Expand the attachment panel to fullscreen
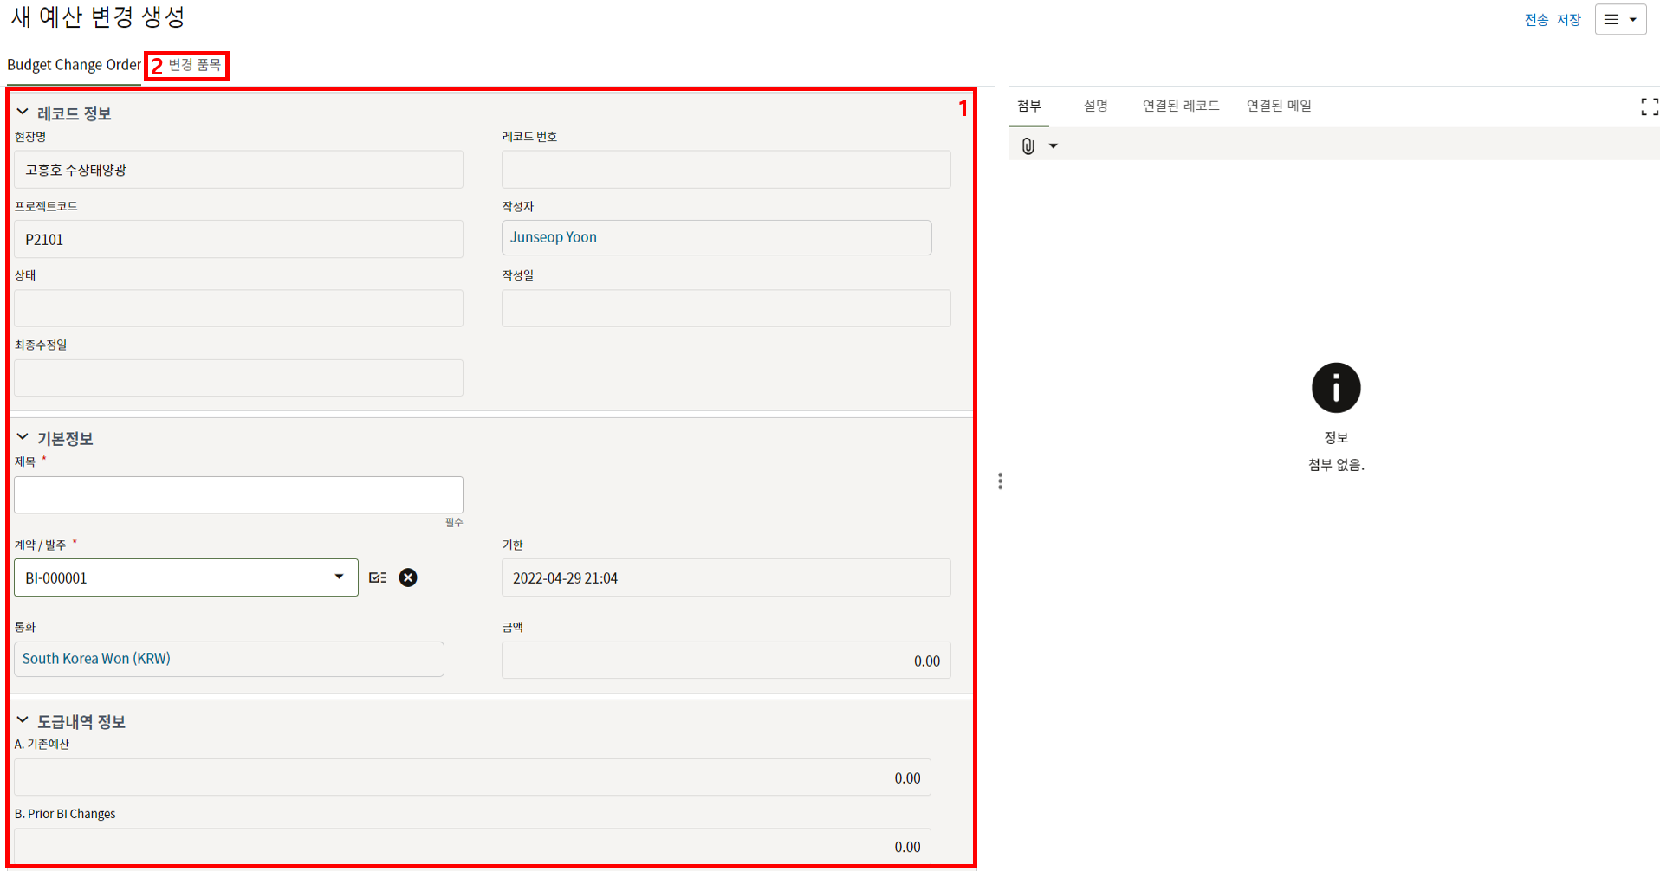 click(x=1649, y=106)
